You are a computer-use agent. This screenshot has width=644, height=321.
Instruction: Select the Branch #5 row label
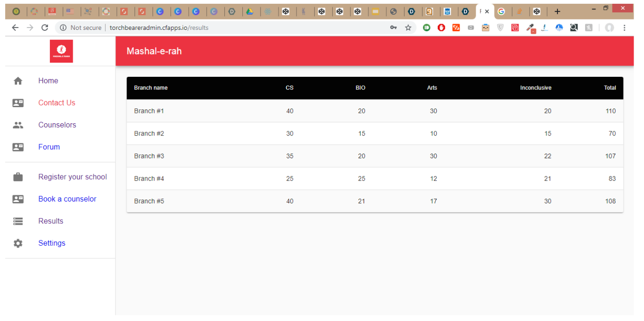149,201
